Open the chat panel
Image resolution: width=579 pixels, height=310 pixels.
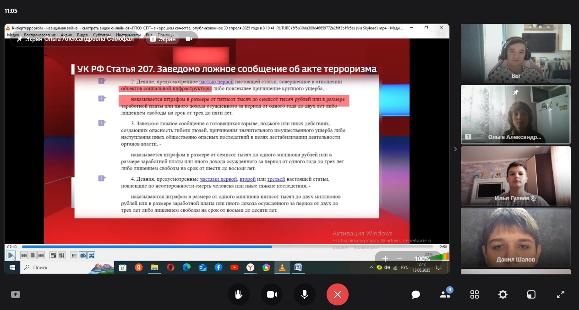tap(416, 294)
